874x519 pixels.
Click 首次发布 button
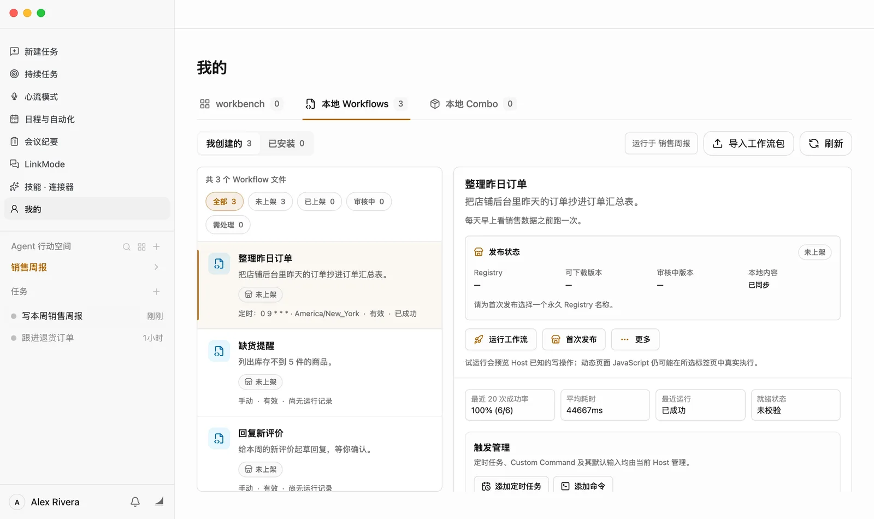coord(574,339)
